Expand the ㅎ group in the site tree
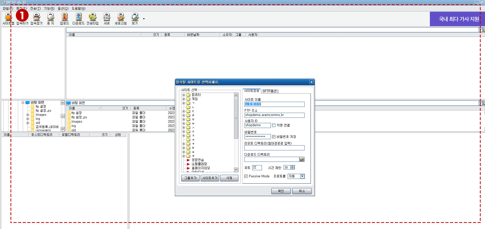 [184, 156]
